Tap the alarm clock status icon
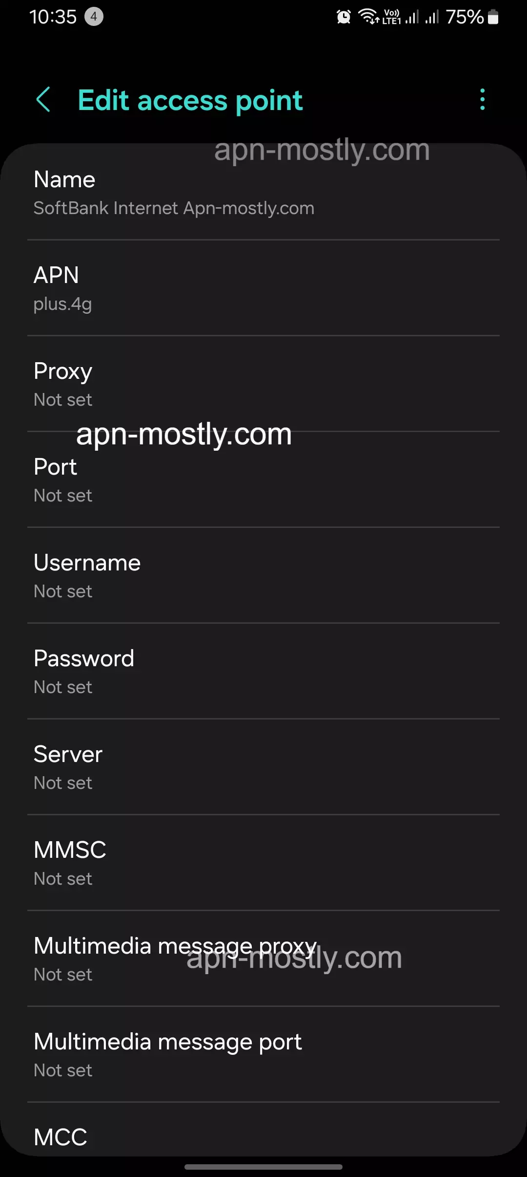 coord(344,18)
